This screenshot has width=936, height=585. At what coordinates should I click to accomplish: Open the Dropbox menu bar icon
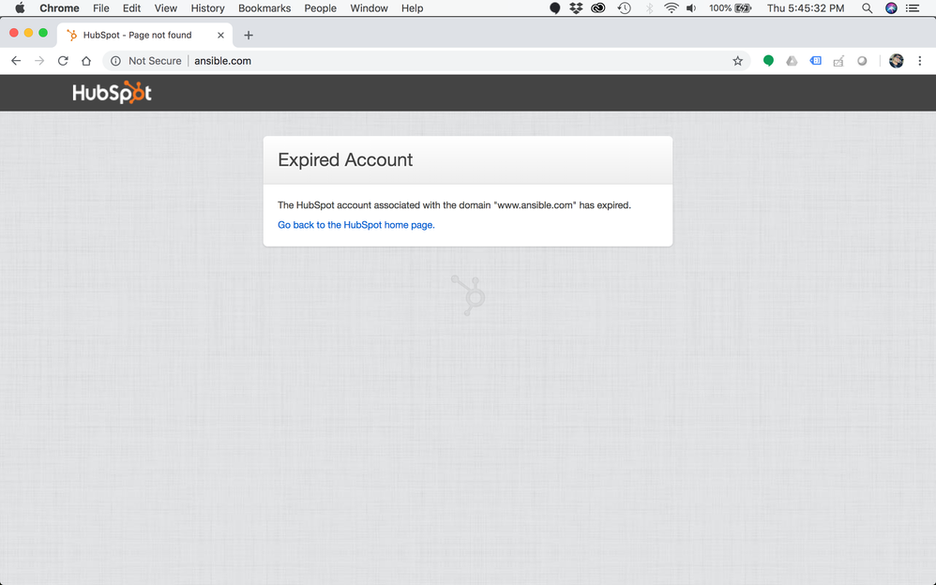click(x=576, y=8)
